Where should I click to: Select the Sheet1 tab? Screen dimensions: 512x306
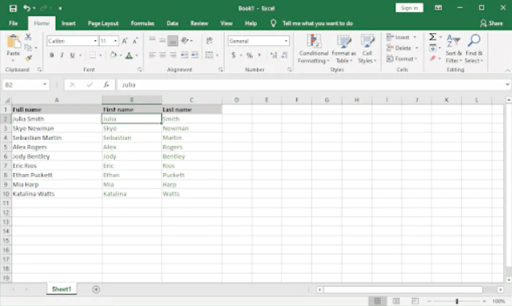pos(61,289)
